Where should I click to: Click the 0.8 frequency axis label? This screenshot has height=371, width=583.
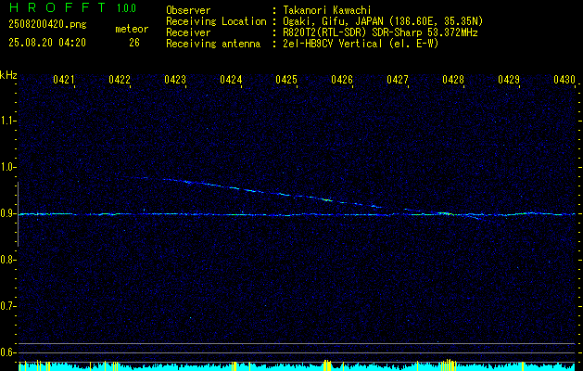[7, 260]
